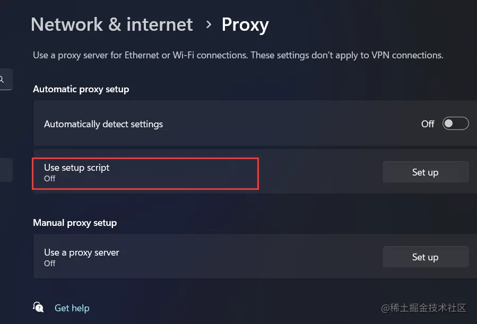This screenshot has width=477, height=324.
Task: Toggle Automatically detect settings switch
Action: 455,124
